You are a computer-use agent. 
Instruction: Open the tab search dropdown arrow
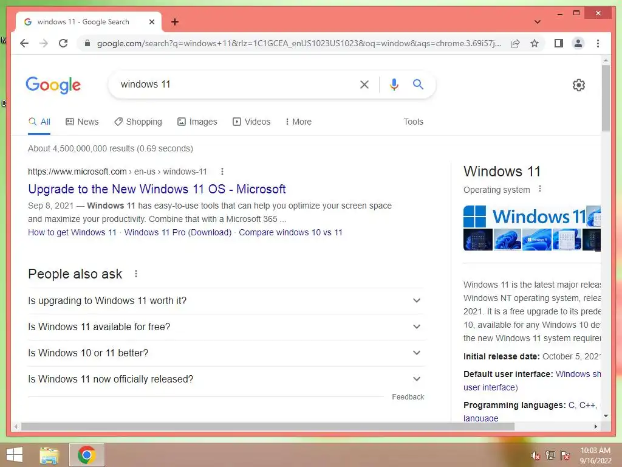coord(537,22)
